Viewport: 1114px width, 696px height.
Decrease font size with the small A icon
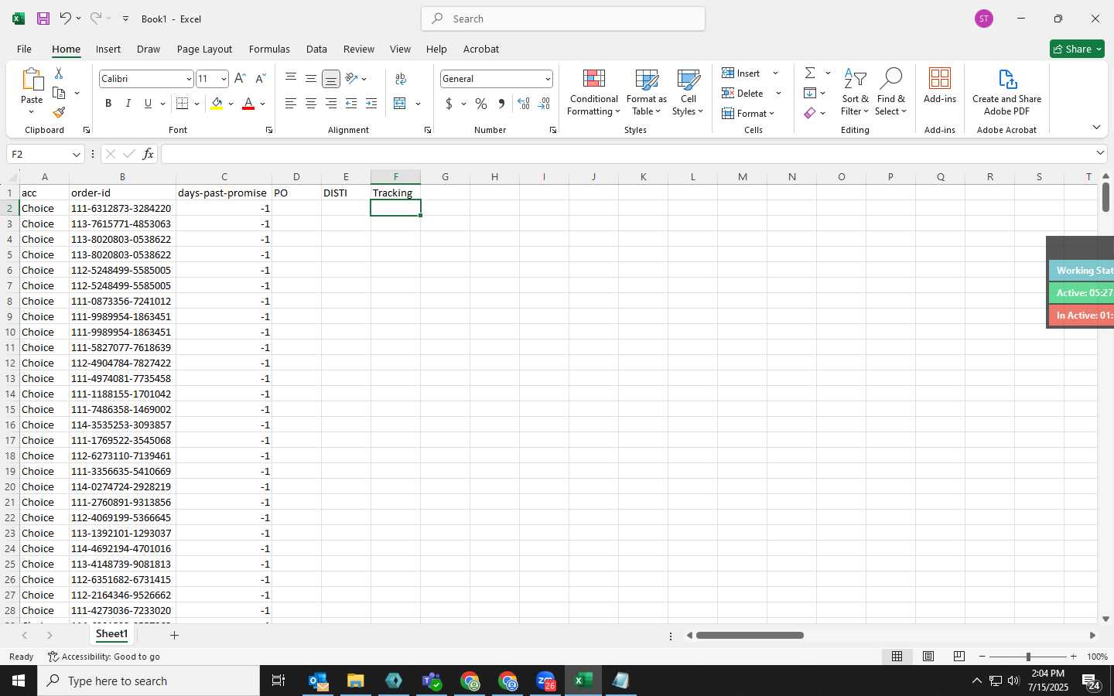pos(260,79)
